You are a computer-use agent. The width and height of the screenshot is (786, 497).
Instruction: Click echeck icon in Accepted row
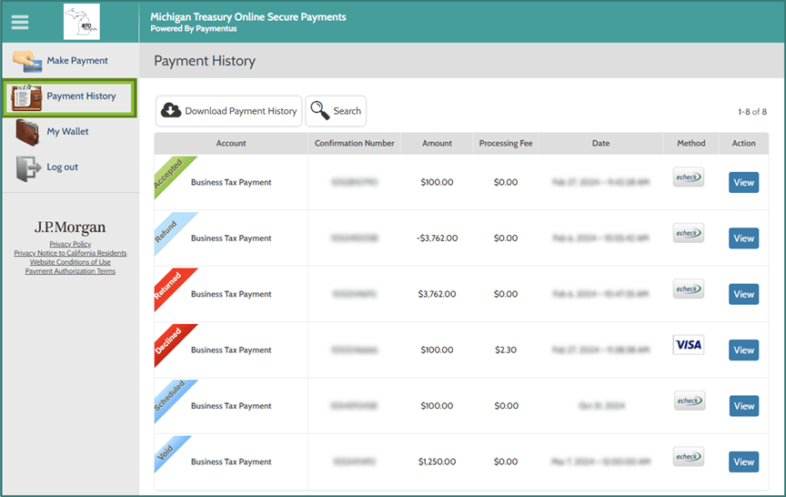coord(689,177)
